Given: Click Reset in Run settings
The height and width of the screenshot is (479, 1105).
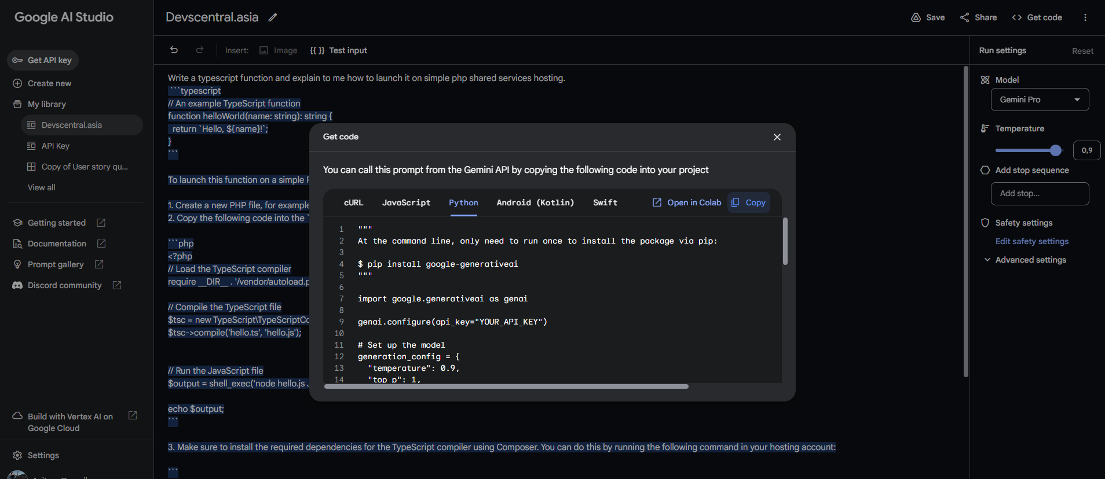Looking at the screenshot, I should 1082,51.
